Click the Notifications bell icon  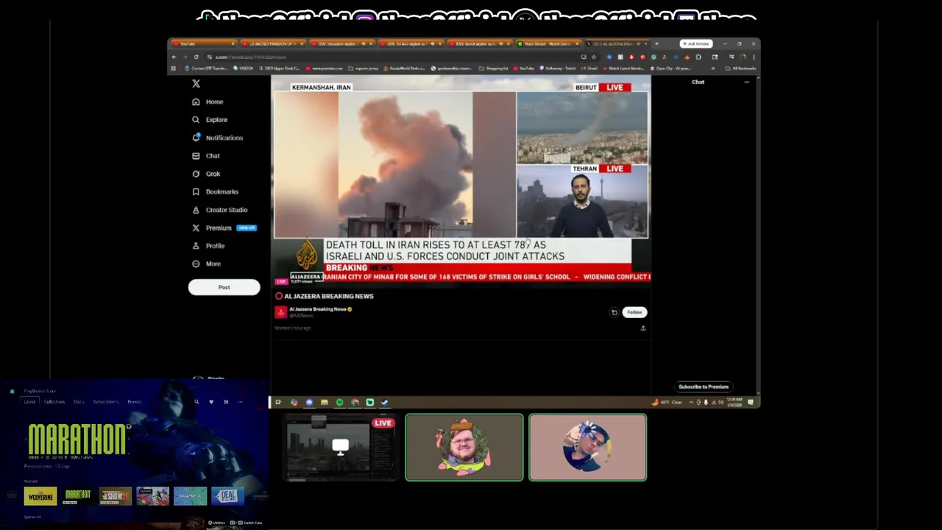pyautogui.click(x=196, y=138)
